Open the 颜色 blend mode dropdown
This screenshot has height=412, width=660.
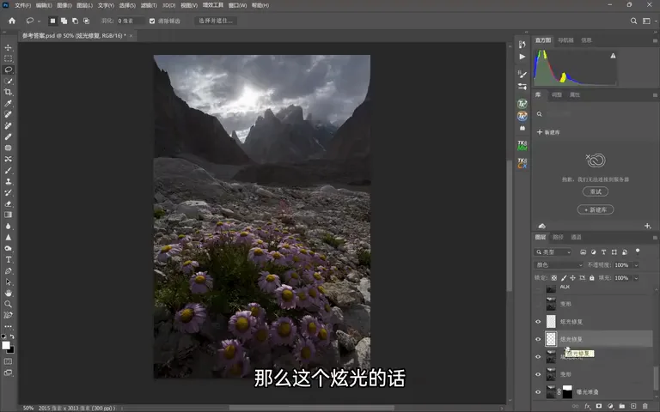[x=559, y=265]
